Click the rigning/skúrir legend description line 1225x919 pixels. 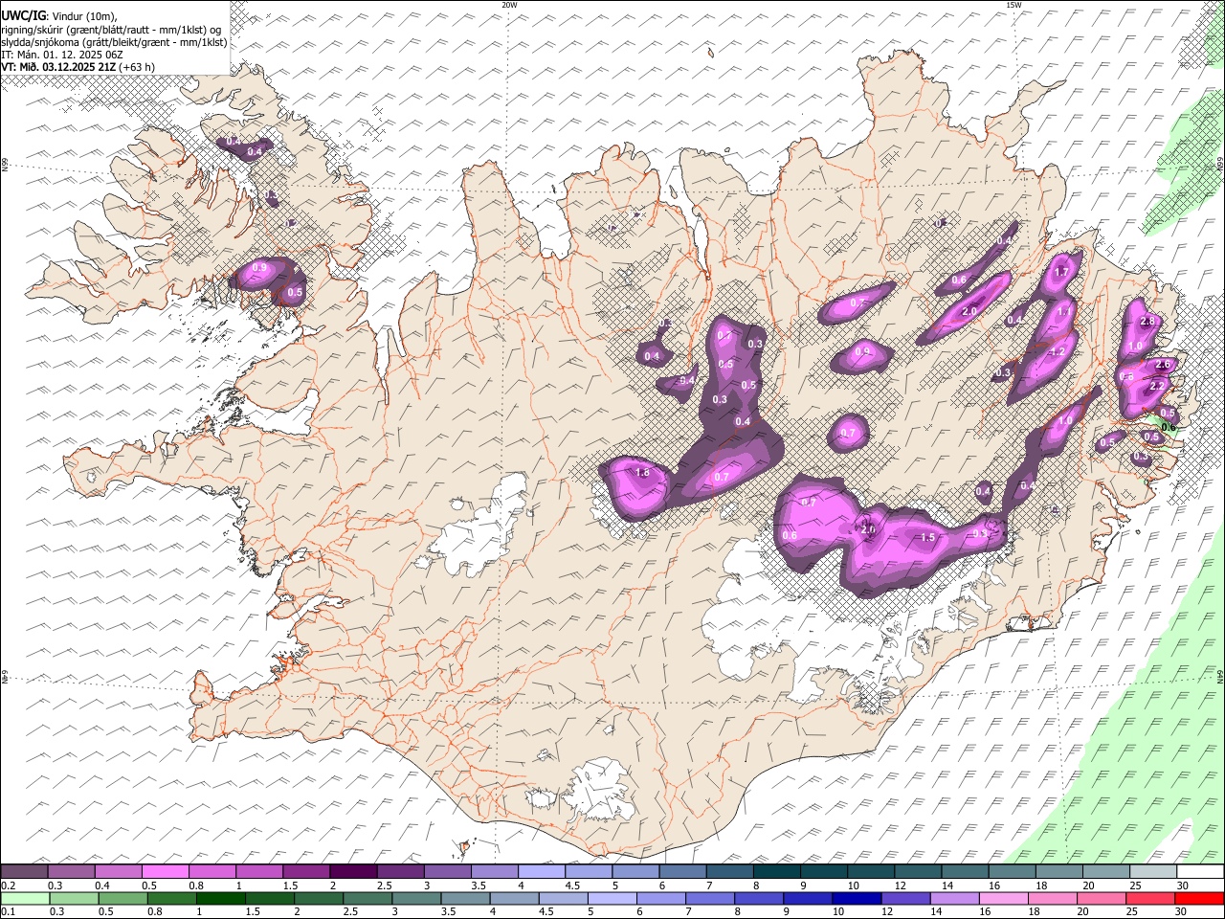tap(112, 30)
